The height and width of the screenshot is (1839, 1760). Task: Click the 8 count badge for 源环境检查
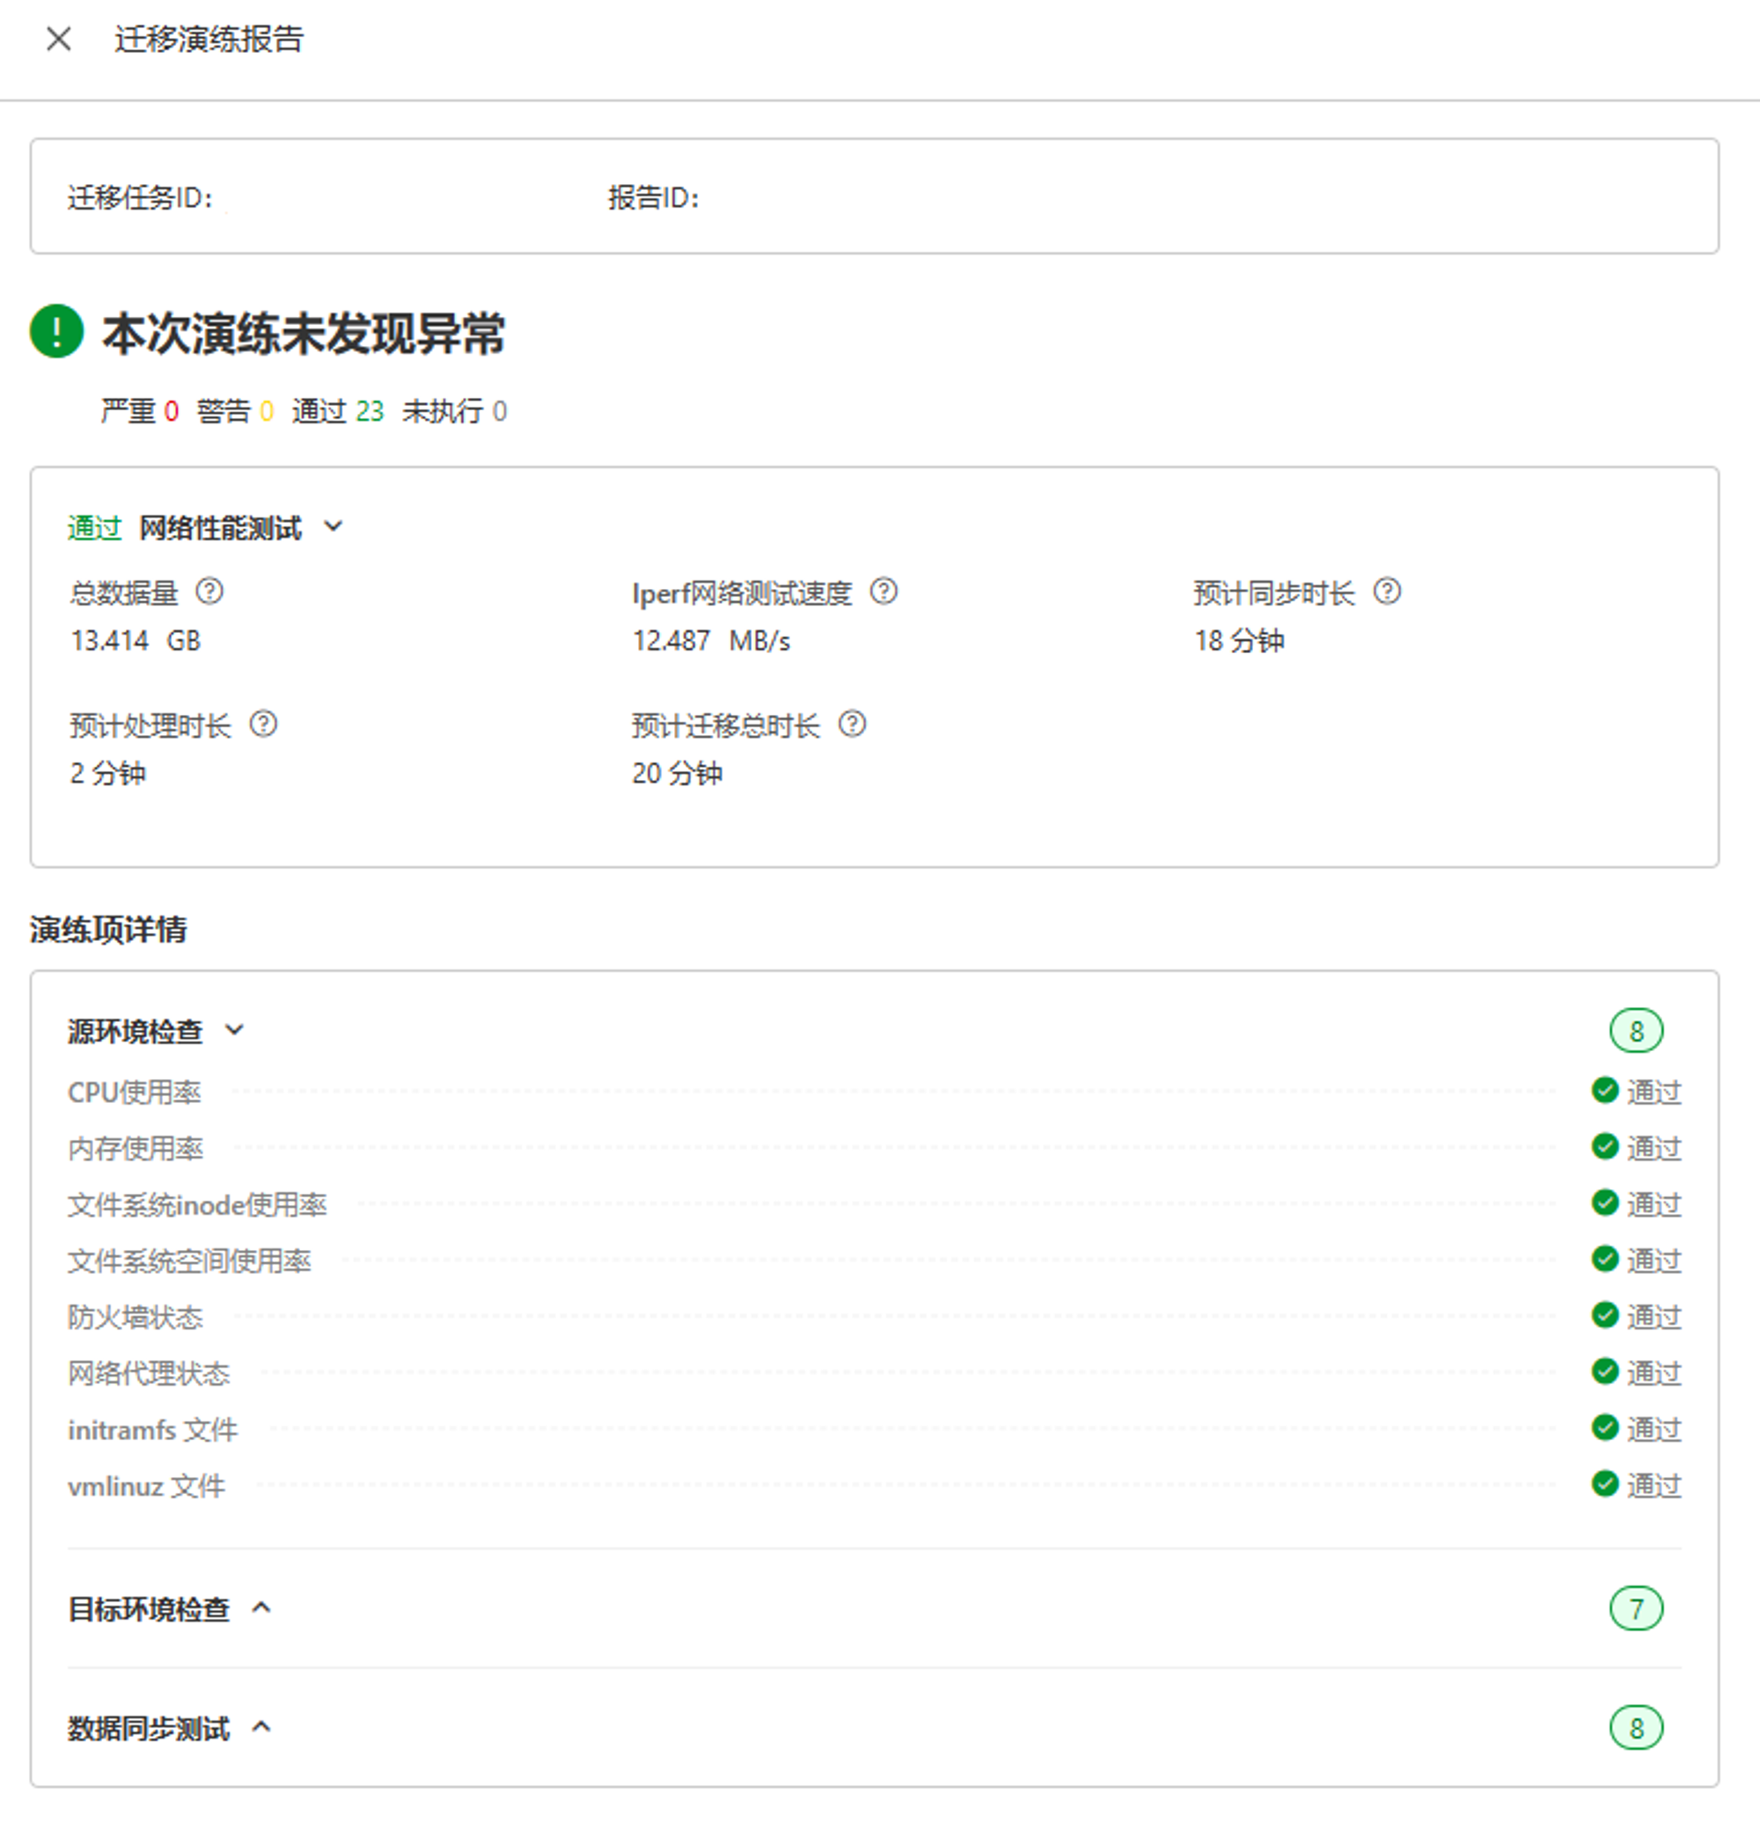tap(1635, 1030)
